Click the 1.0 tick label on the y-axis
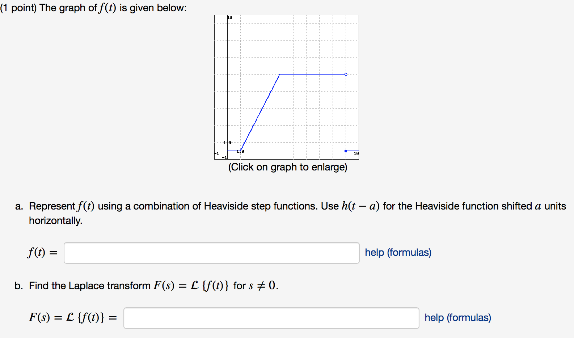 pos(227,142)
